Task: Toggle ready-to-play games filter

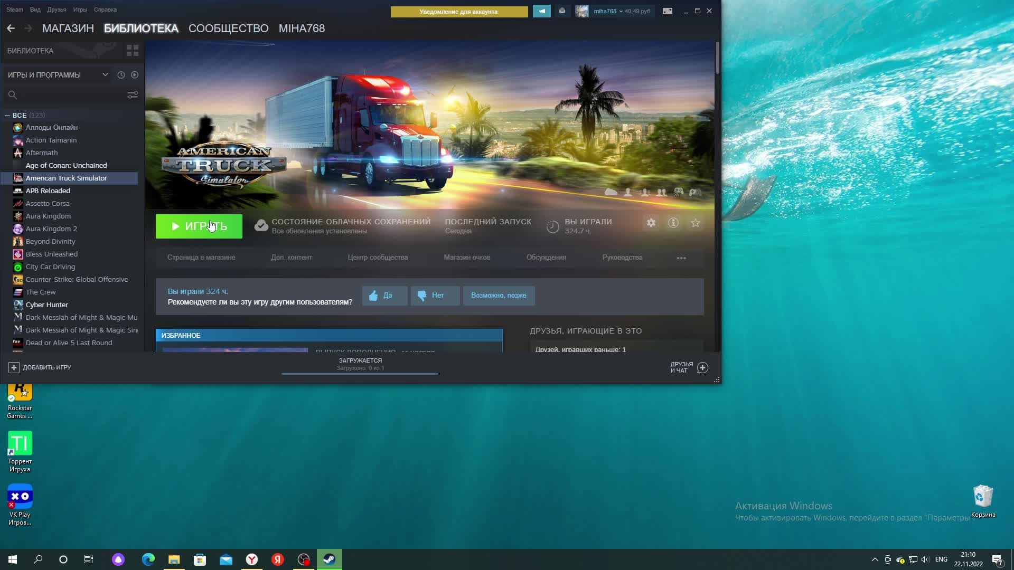Action: [135, 75]
